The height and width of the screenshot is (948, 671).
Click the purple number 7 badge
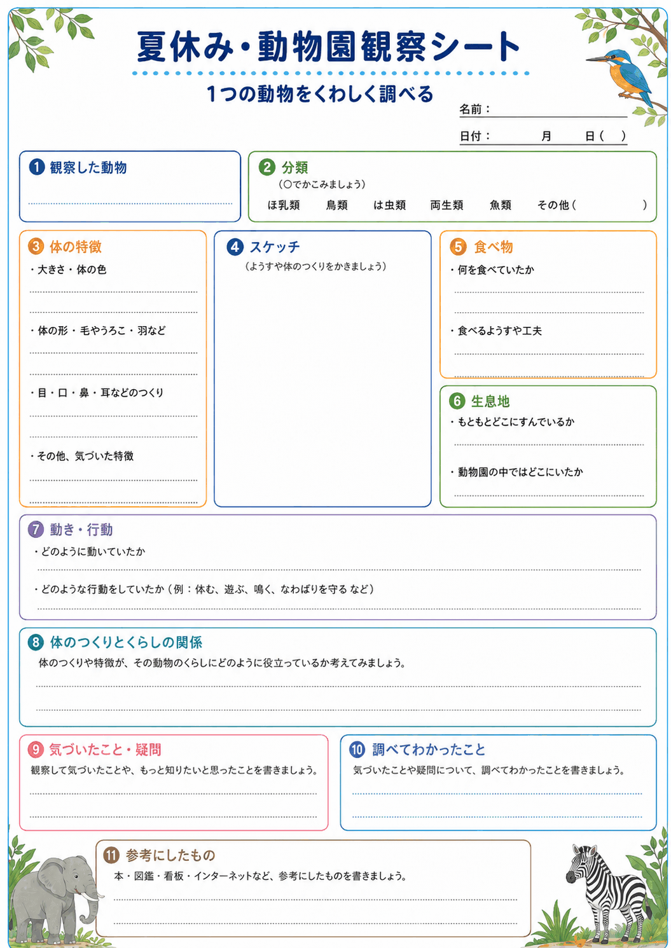coord(36,530)
